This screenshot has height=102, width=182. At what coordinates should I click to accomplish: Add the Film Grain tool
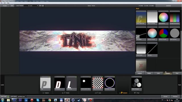pos(141,50)
